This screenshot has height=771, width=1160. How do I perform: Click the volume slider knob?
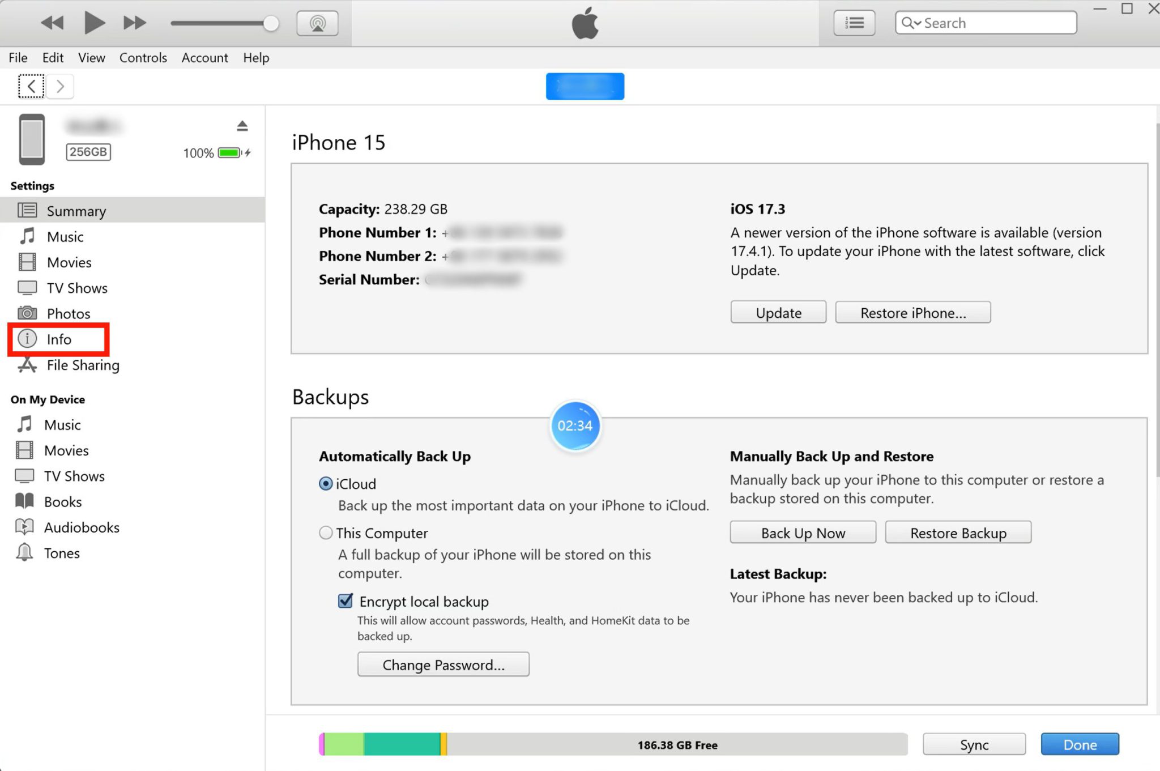[271, 23]
